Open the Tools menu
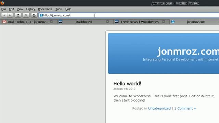 pos(59,9)
